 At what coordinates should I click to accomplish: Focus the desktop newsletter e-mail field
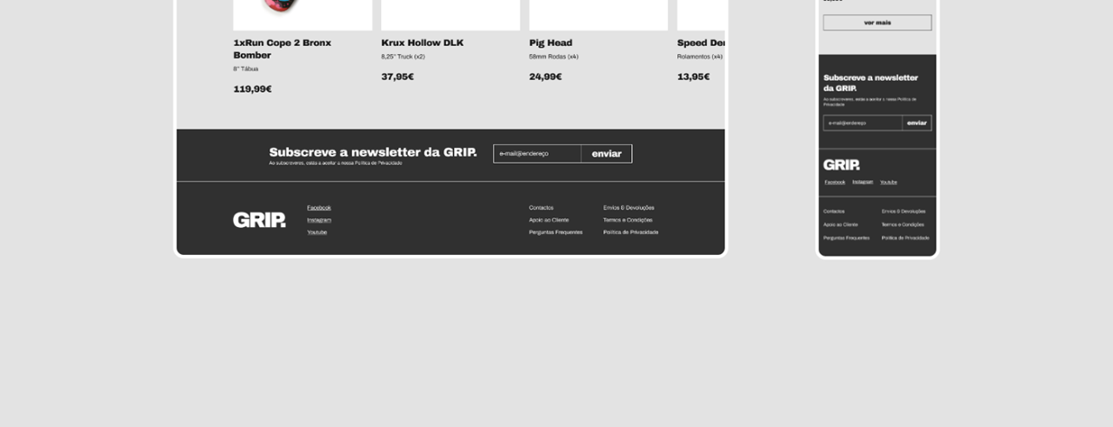coord(537,154)
